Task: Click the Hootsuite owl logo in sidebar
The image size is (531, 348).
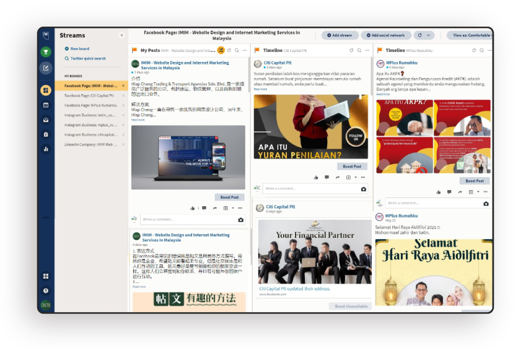Action: click(x=46, y=35)
